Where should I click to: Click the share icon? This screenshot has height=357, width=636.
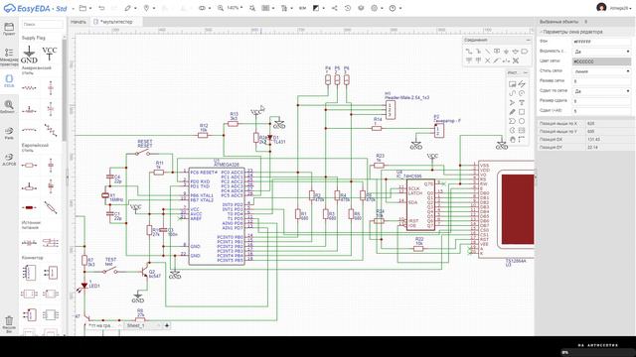(x=334, y=8)
